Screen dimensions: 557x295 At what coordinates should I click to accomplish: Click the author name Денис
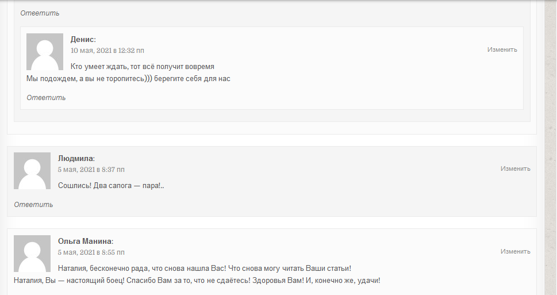tap(82, 40)
